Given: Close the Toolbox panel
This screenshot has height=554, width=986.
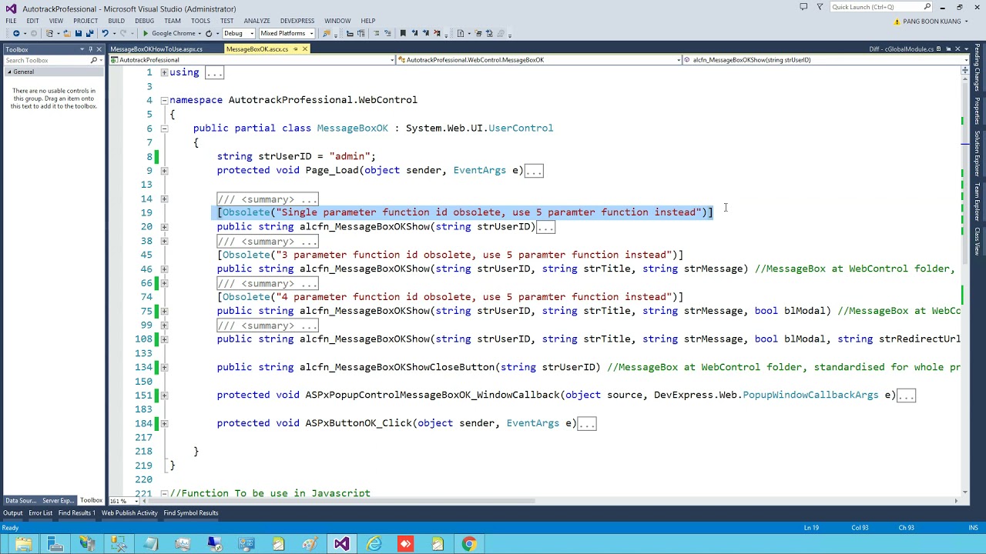Looking at the screenshot, I should click(x=99, y=49).
